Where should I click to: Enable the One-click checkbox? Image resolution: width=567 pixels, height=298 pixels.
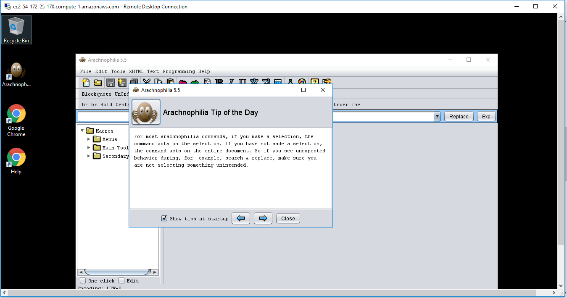83,280
